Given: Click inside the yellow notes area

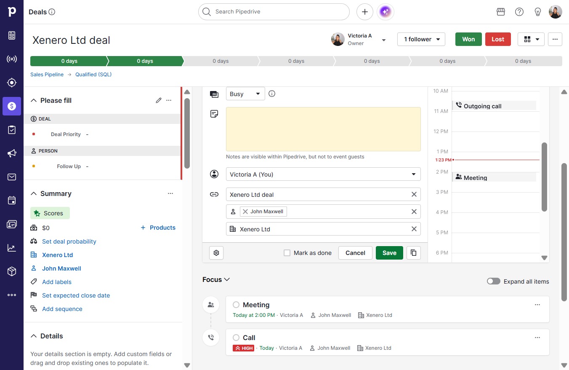Looking at the screenshot, I should [323, 129].
